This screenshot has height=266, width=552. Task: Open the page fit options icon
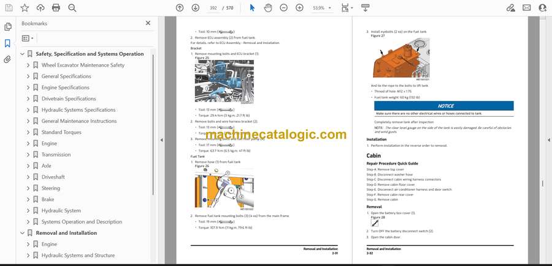(347, 8)
